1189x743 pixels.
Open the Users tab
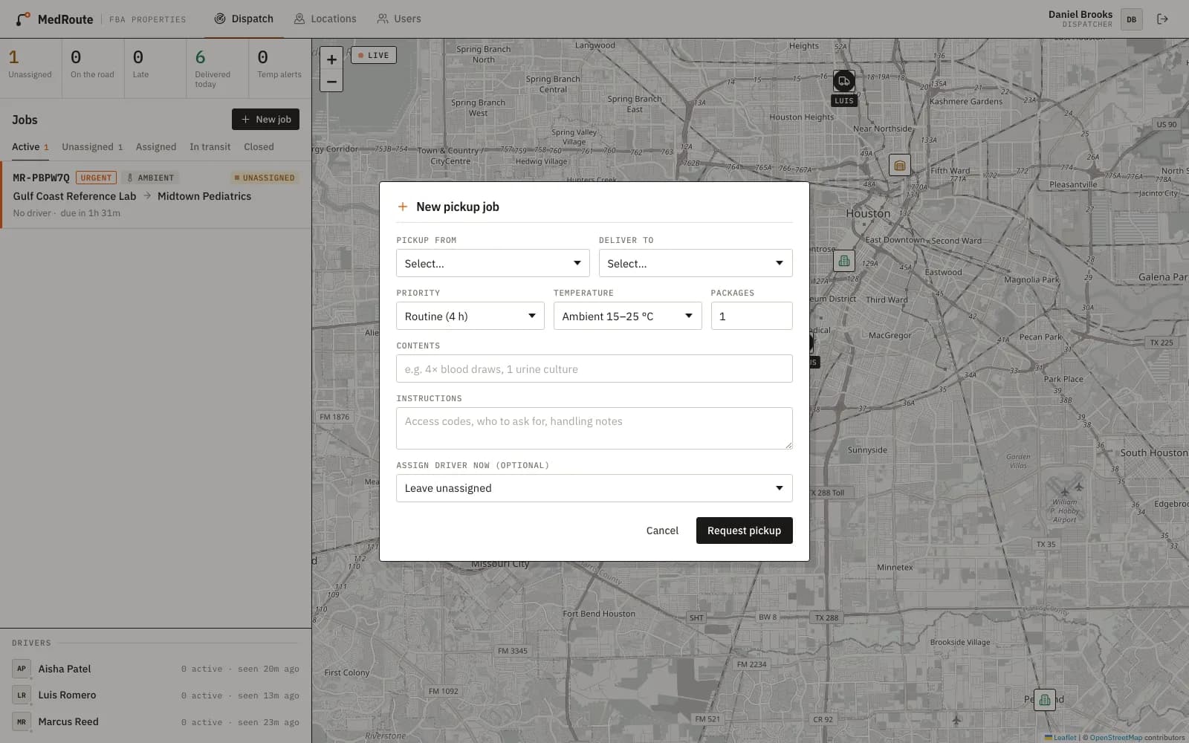tap(399, 19)
